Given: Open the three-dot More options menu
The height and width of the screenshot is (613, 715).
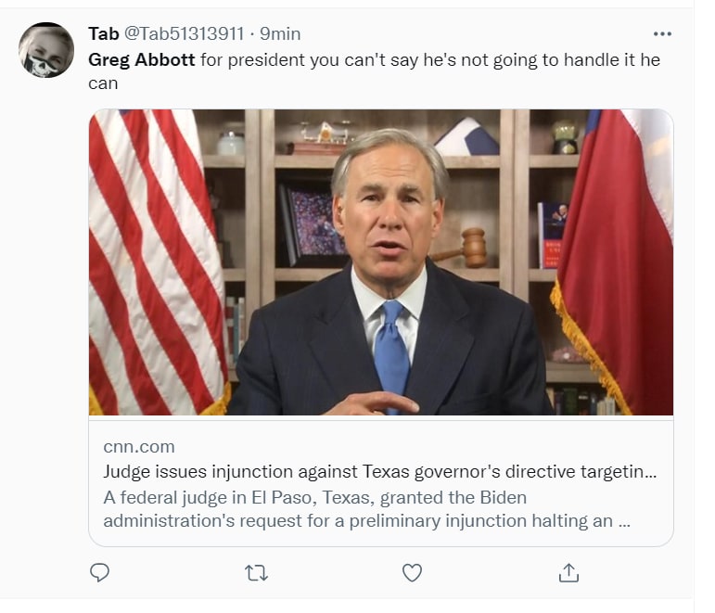Looking at the screenshot, I should tap(662, 34).
